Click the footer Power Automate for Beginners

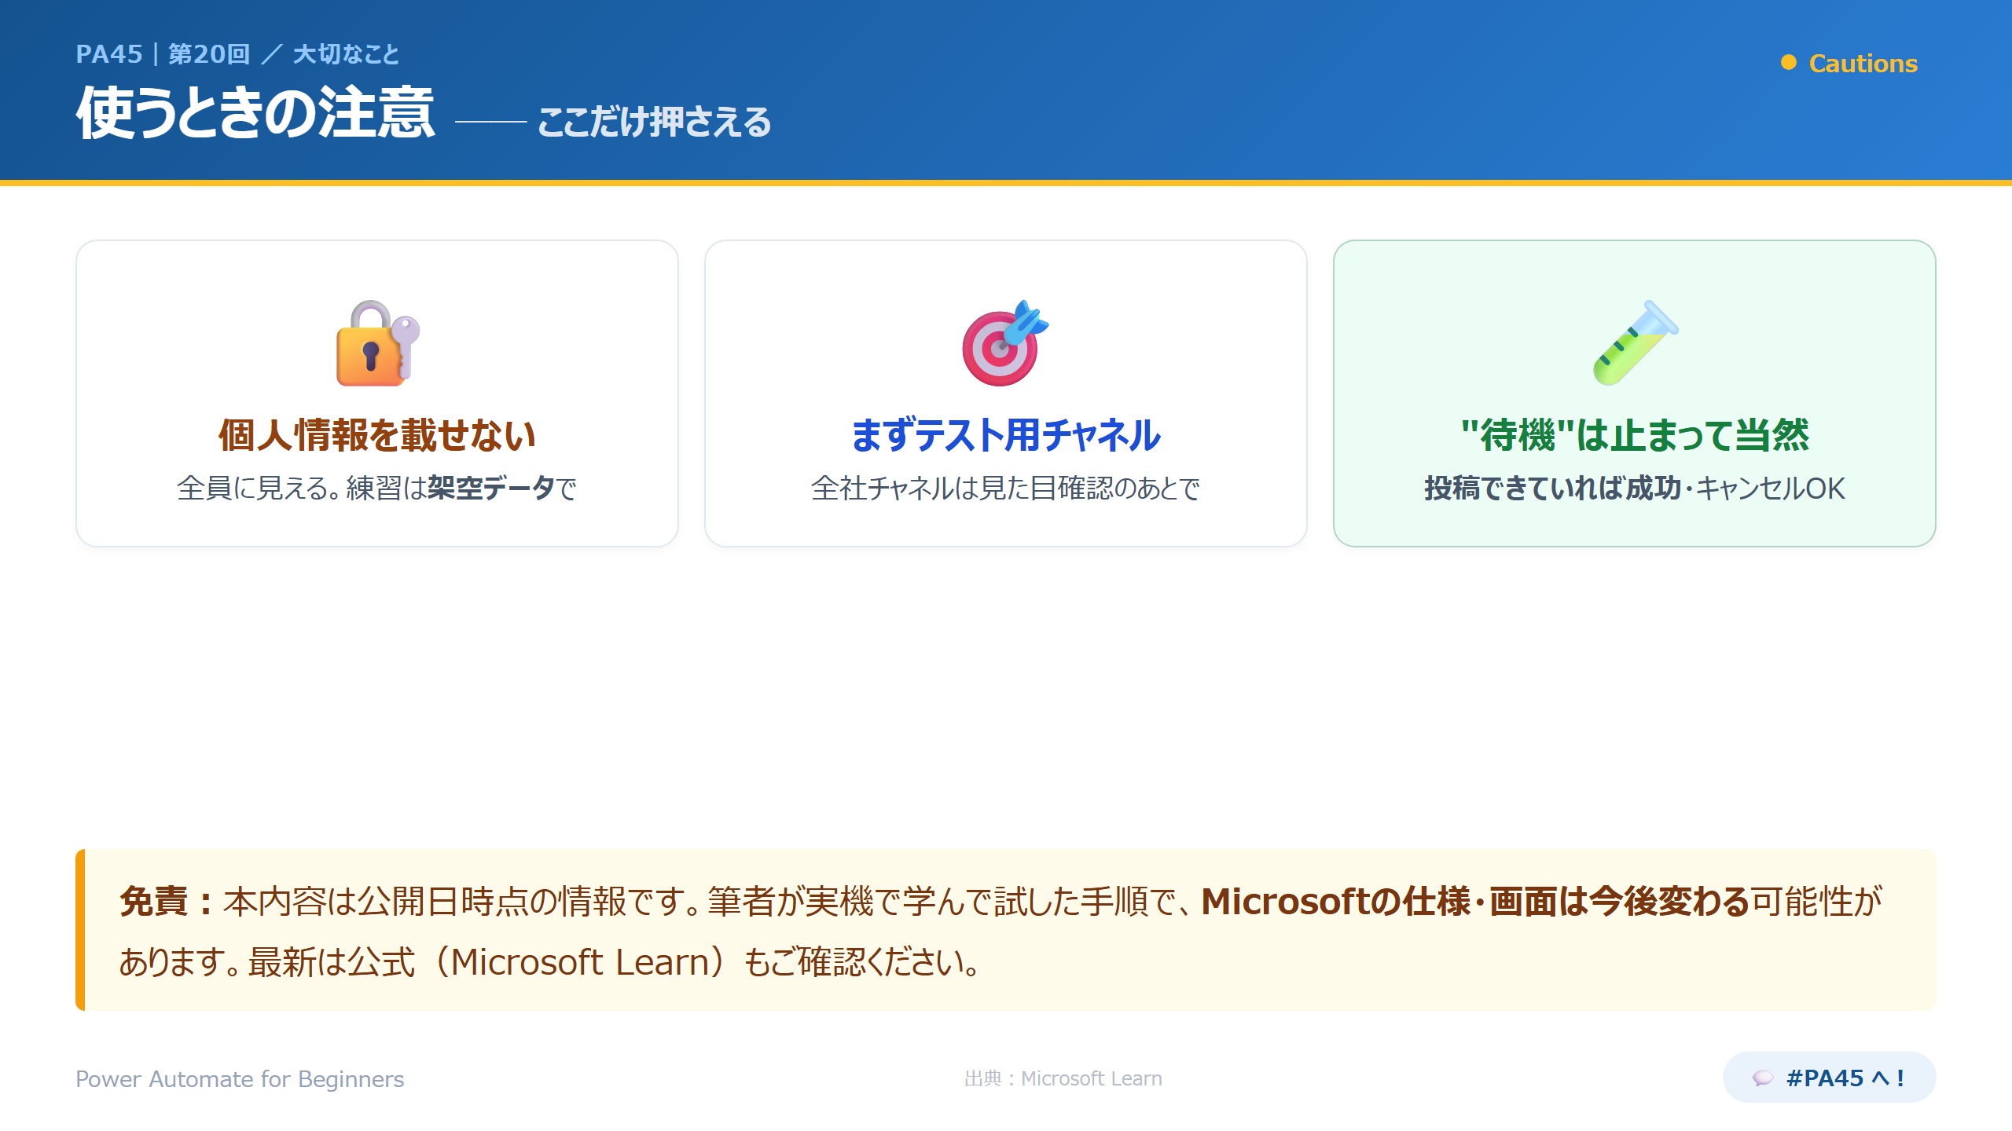click(240, 1079)
